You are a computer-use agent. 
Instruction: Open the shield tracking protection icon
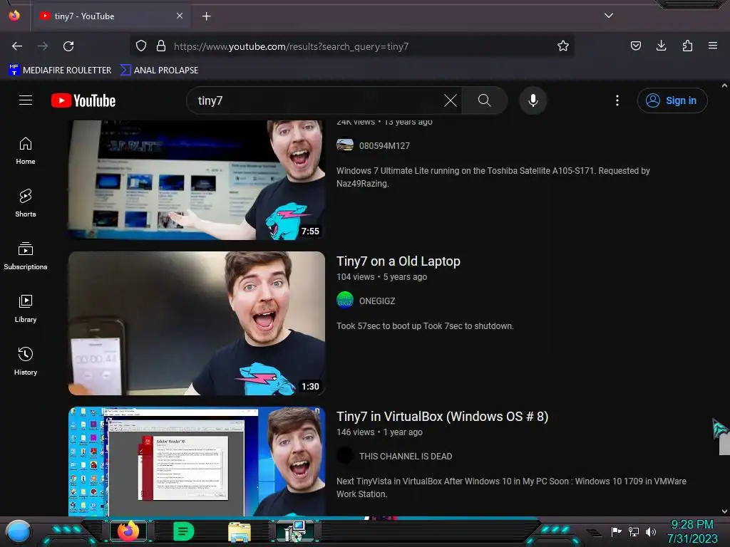(x=141, y=46)
